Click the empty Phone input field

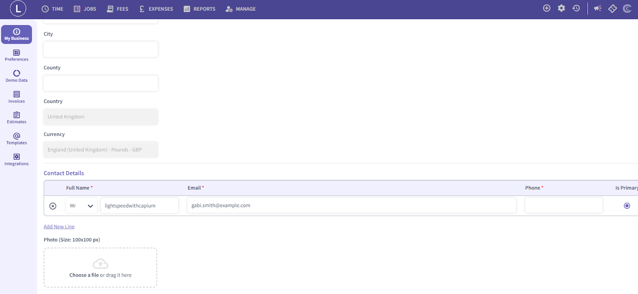[564, 205]
